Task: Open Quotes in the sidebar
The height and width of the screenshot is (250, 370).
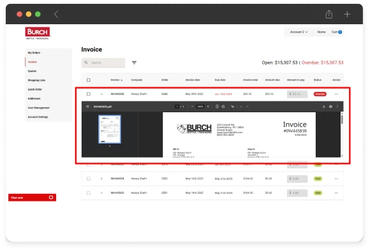Action: click(32, 71)
